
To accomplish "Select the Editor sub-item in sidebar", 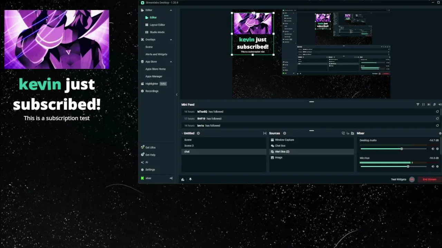I will tap(153, 18).
